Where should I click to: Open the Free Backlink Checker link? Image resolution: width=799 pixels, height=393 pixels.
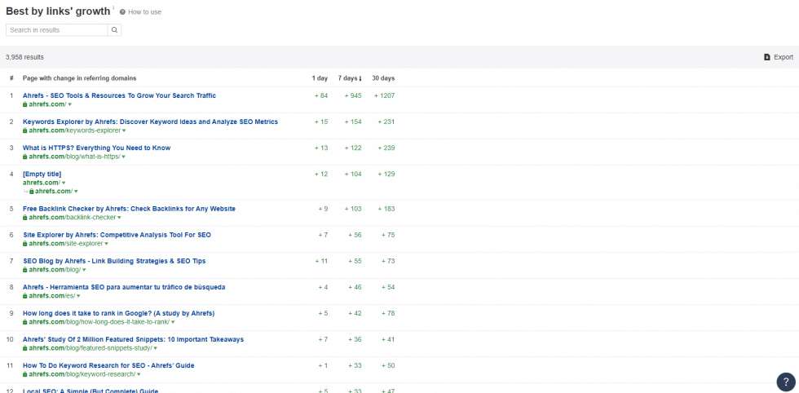click(129, 209)
